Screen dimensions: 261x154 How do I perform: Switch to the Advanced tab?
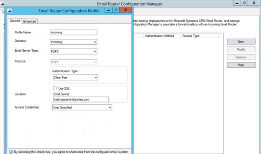(x=29, y=21)
